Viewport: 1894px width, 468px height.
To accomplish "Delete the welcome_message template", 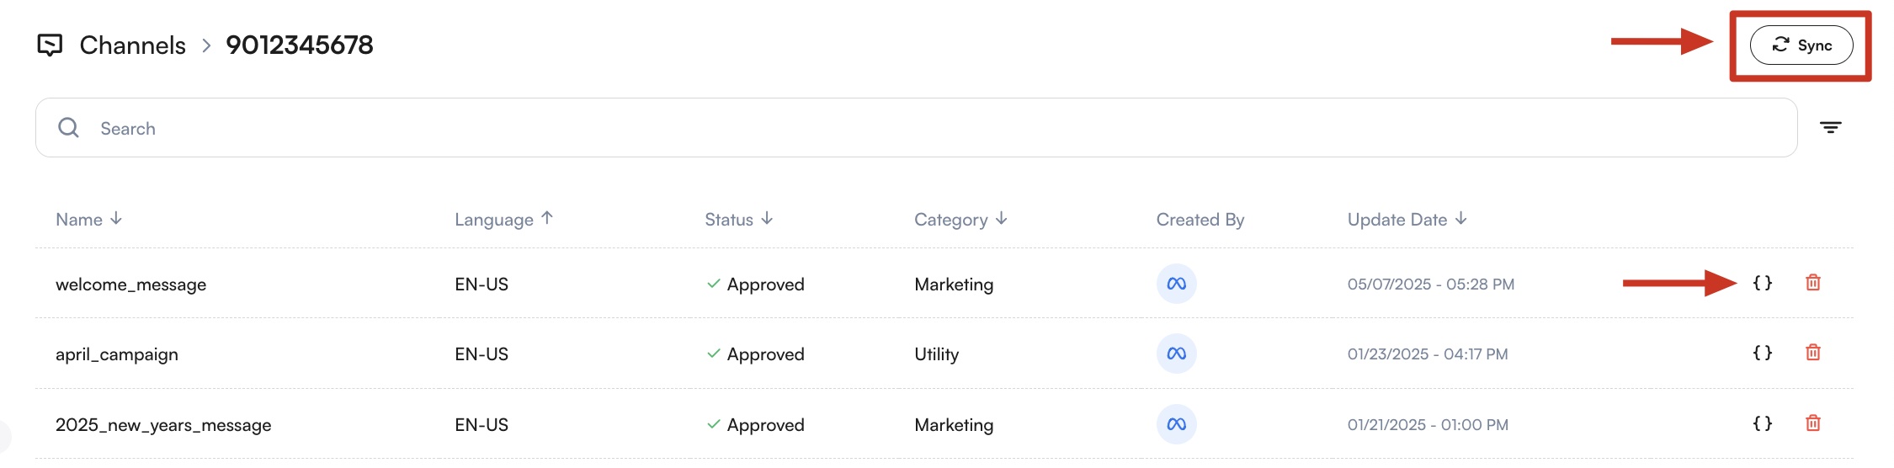I will (x=1812, y=283).
